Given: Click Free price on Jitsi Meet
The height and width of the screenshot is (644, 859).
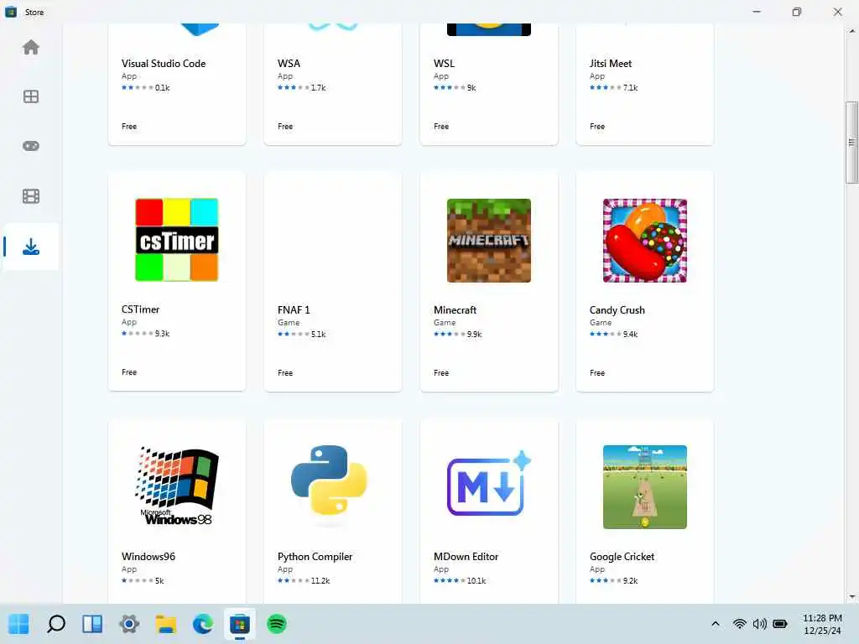Looking at the screenshot, I should [x=597, y=126].
